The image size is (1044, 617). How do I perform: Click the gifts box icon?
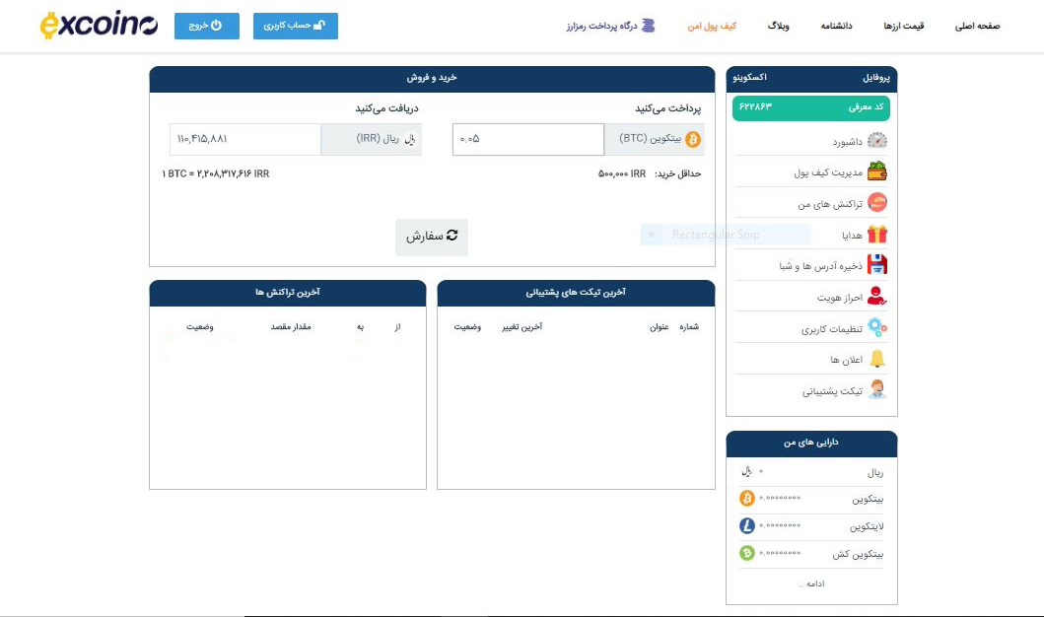click(x=876, y=234)
